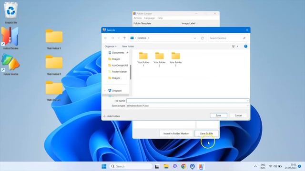The width and height of the screenshot is (305, 171).
Task: Select the Your Folder 1 desktop folder
Action: point(54,39)
